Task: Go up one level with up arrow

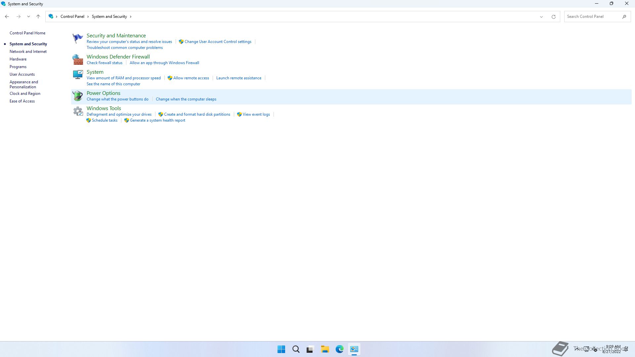Action: tap(38, 17)
